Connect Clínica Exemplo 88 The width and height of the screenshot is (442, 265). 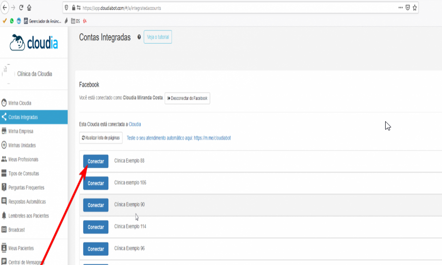[96, 161]
